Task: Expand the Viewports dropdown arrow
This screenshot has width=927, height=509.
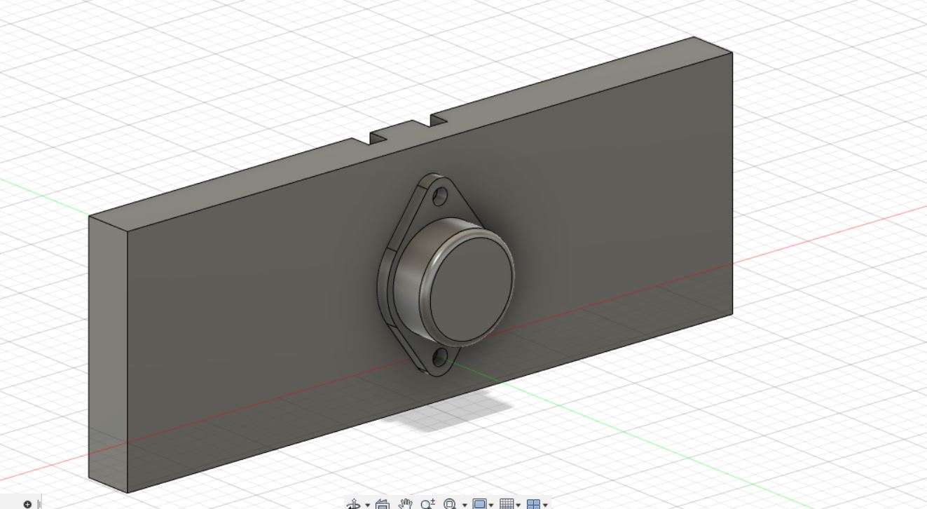Action: pyautogui.click(x=545, y=505)
